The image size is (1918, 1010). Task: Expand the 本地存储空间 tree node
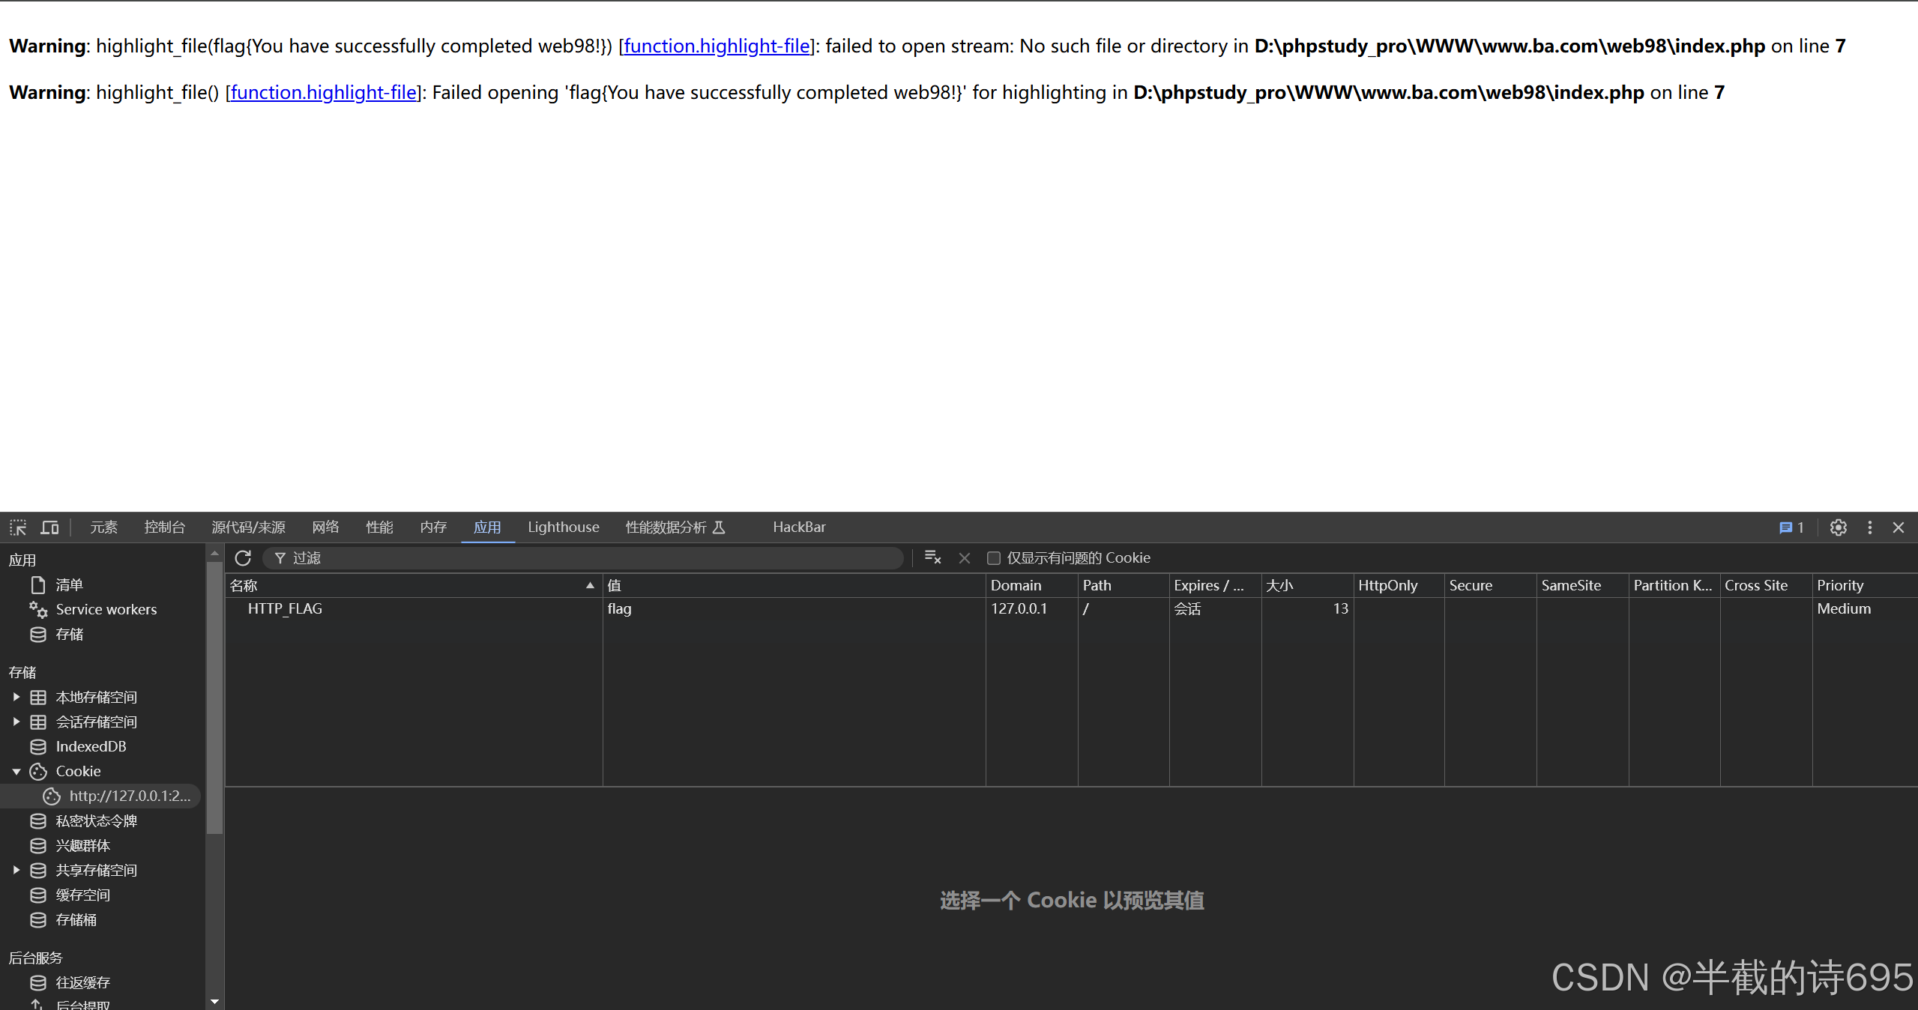point(16,698)
